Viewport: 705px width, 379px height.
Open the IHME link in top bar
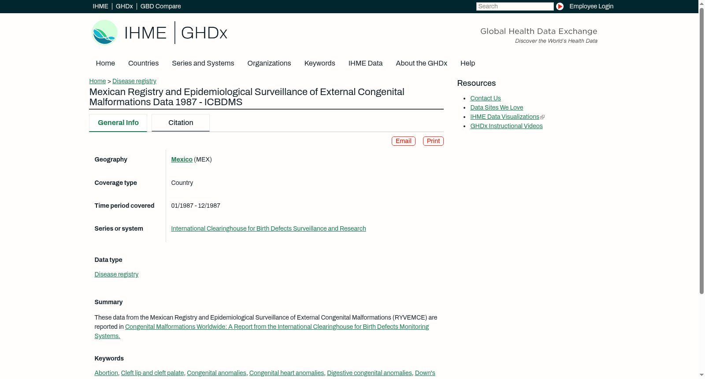coord(100,6)
